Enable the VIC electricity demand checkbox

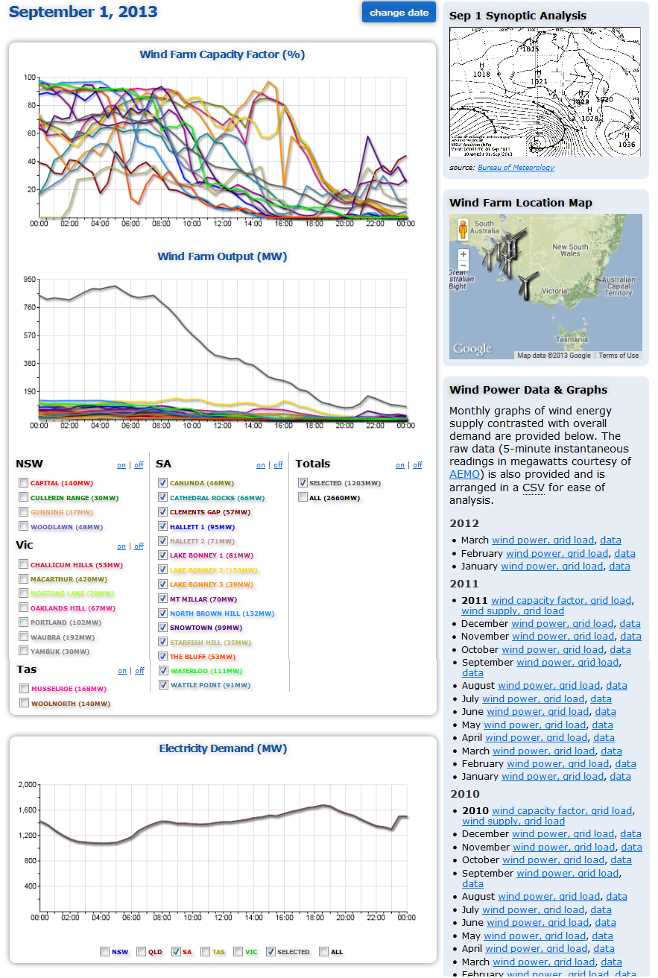tap(238, 951)
